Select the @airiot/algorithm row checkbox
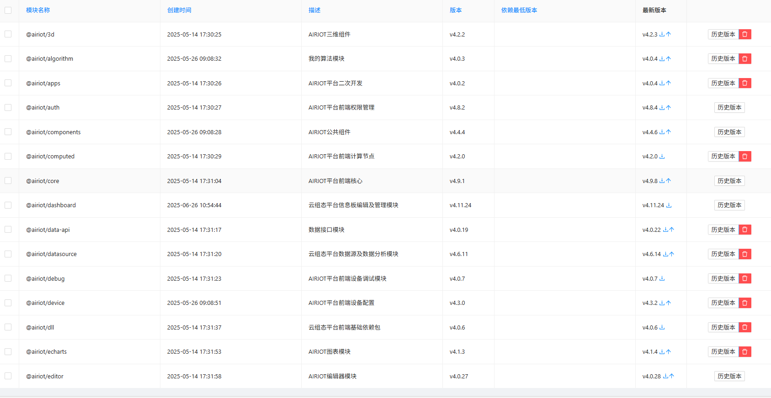The width and height of the screenshot is (771, 398). point(8,58)
